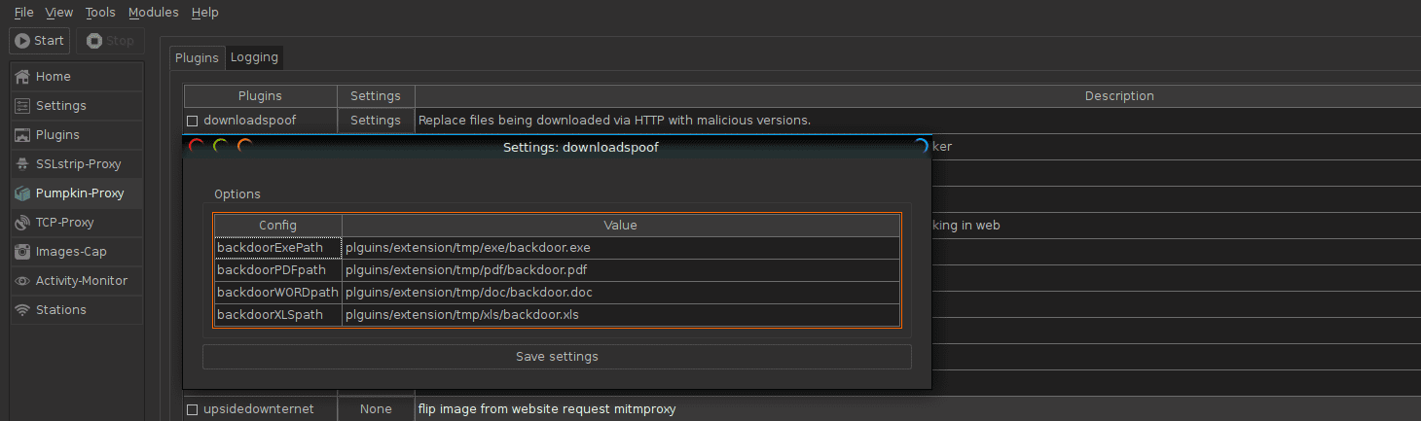The width and height of the screenshot is (1421, 421).
Task: Open Images-Cap camera panel
Action: pos(70,252)
